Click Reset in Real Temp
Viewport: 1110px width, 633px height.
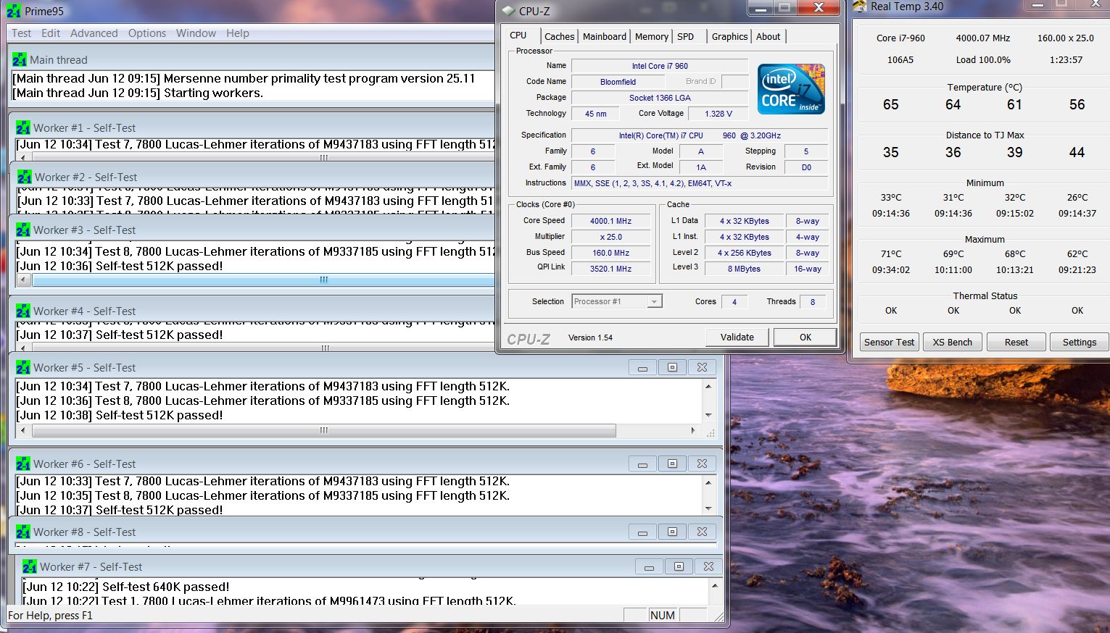click(x=1016, y=342)
